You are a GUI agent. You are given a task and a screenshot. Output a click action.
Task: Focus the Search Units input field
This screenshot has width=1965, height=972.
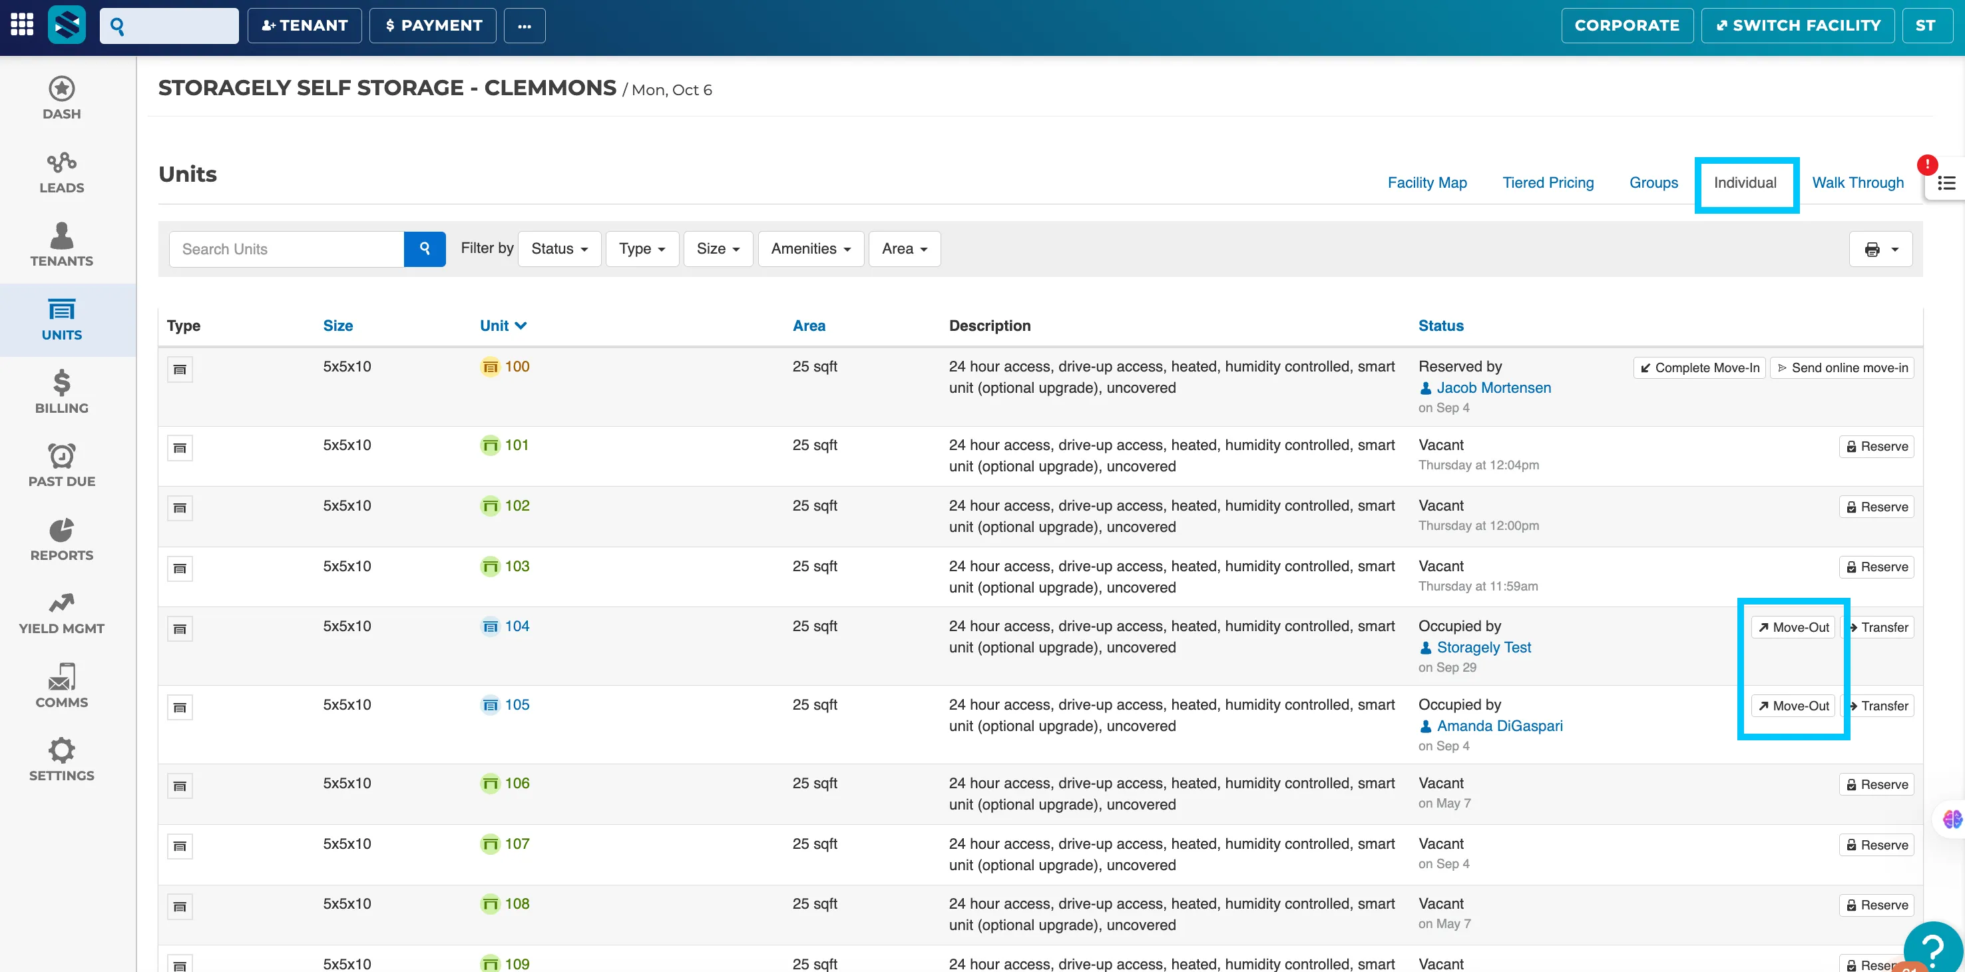pyautogui.click(x=287, y=249)
